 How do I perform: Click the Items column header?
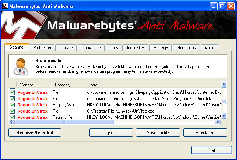point(153,85)
